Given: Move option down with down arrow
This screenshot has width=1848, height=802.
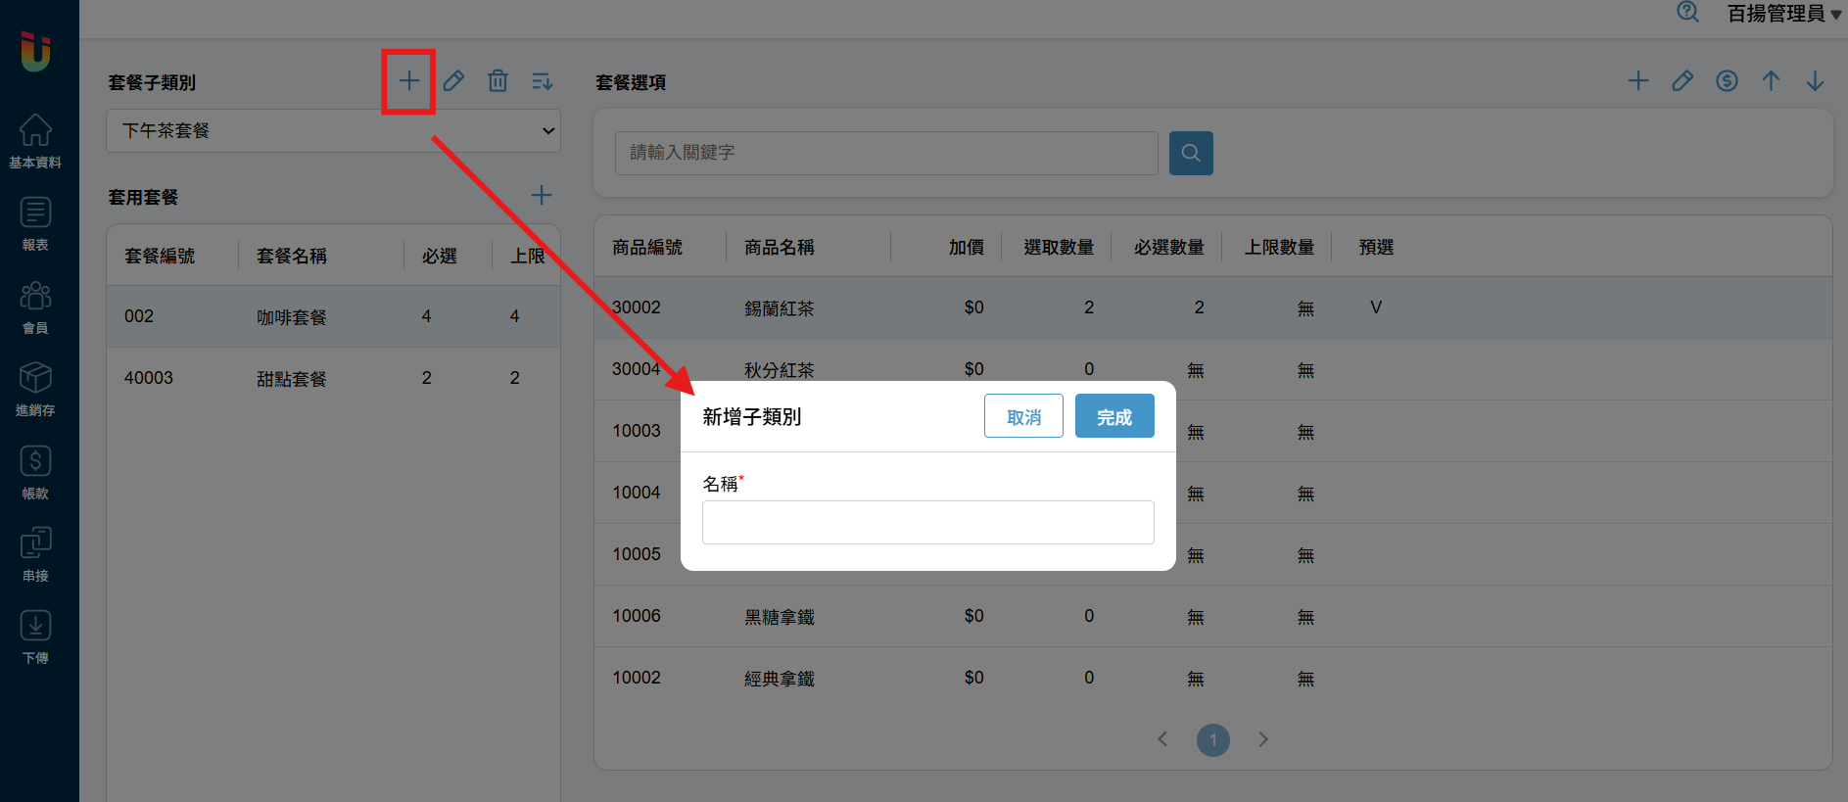Looking at the screenshot, I should point(1815,81).
